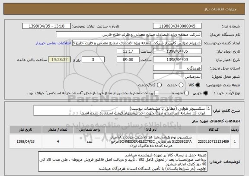Viewport: 249px width, 176px height.
Task: Select the خدمت radio button
Action: tap(181, 85)
